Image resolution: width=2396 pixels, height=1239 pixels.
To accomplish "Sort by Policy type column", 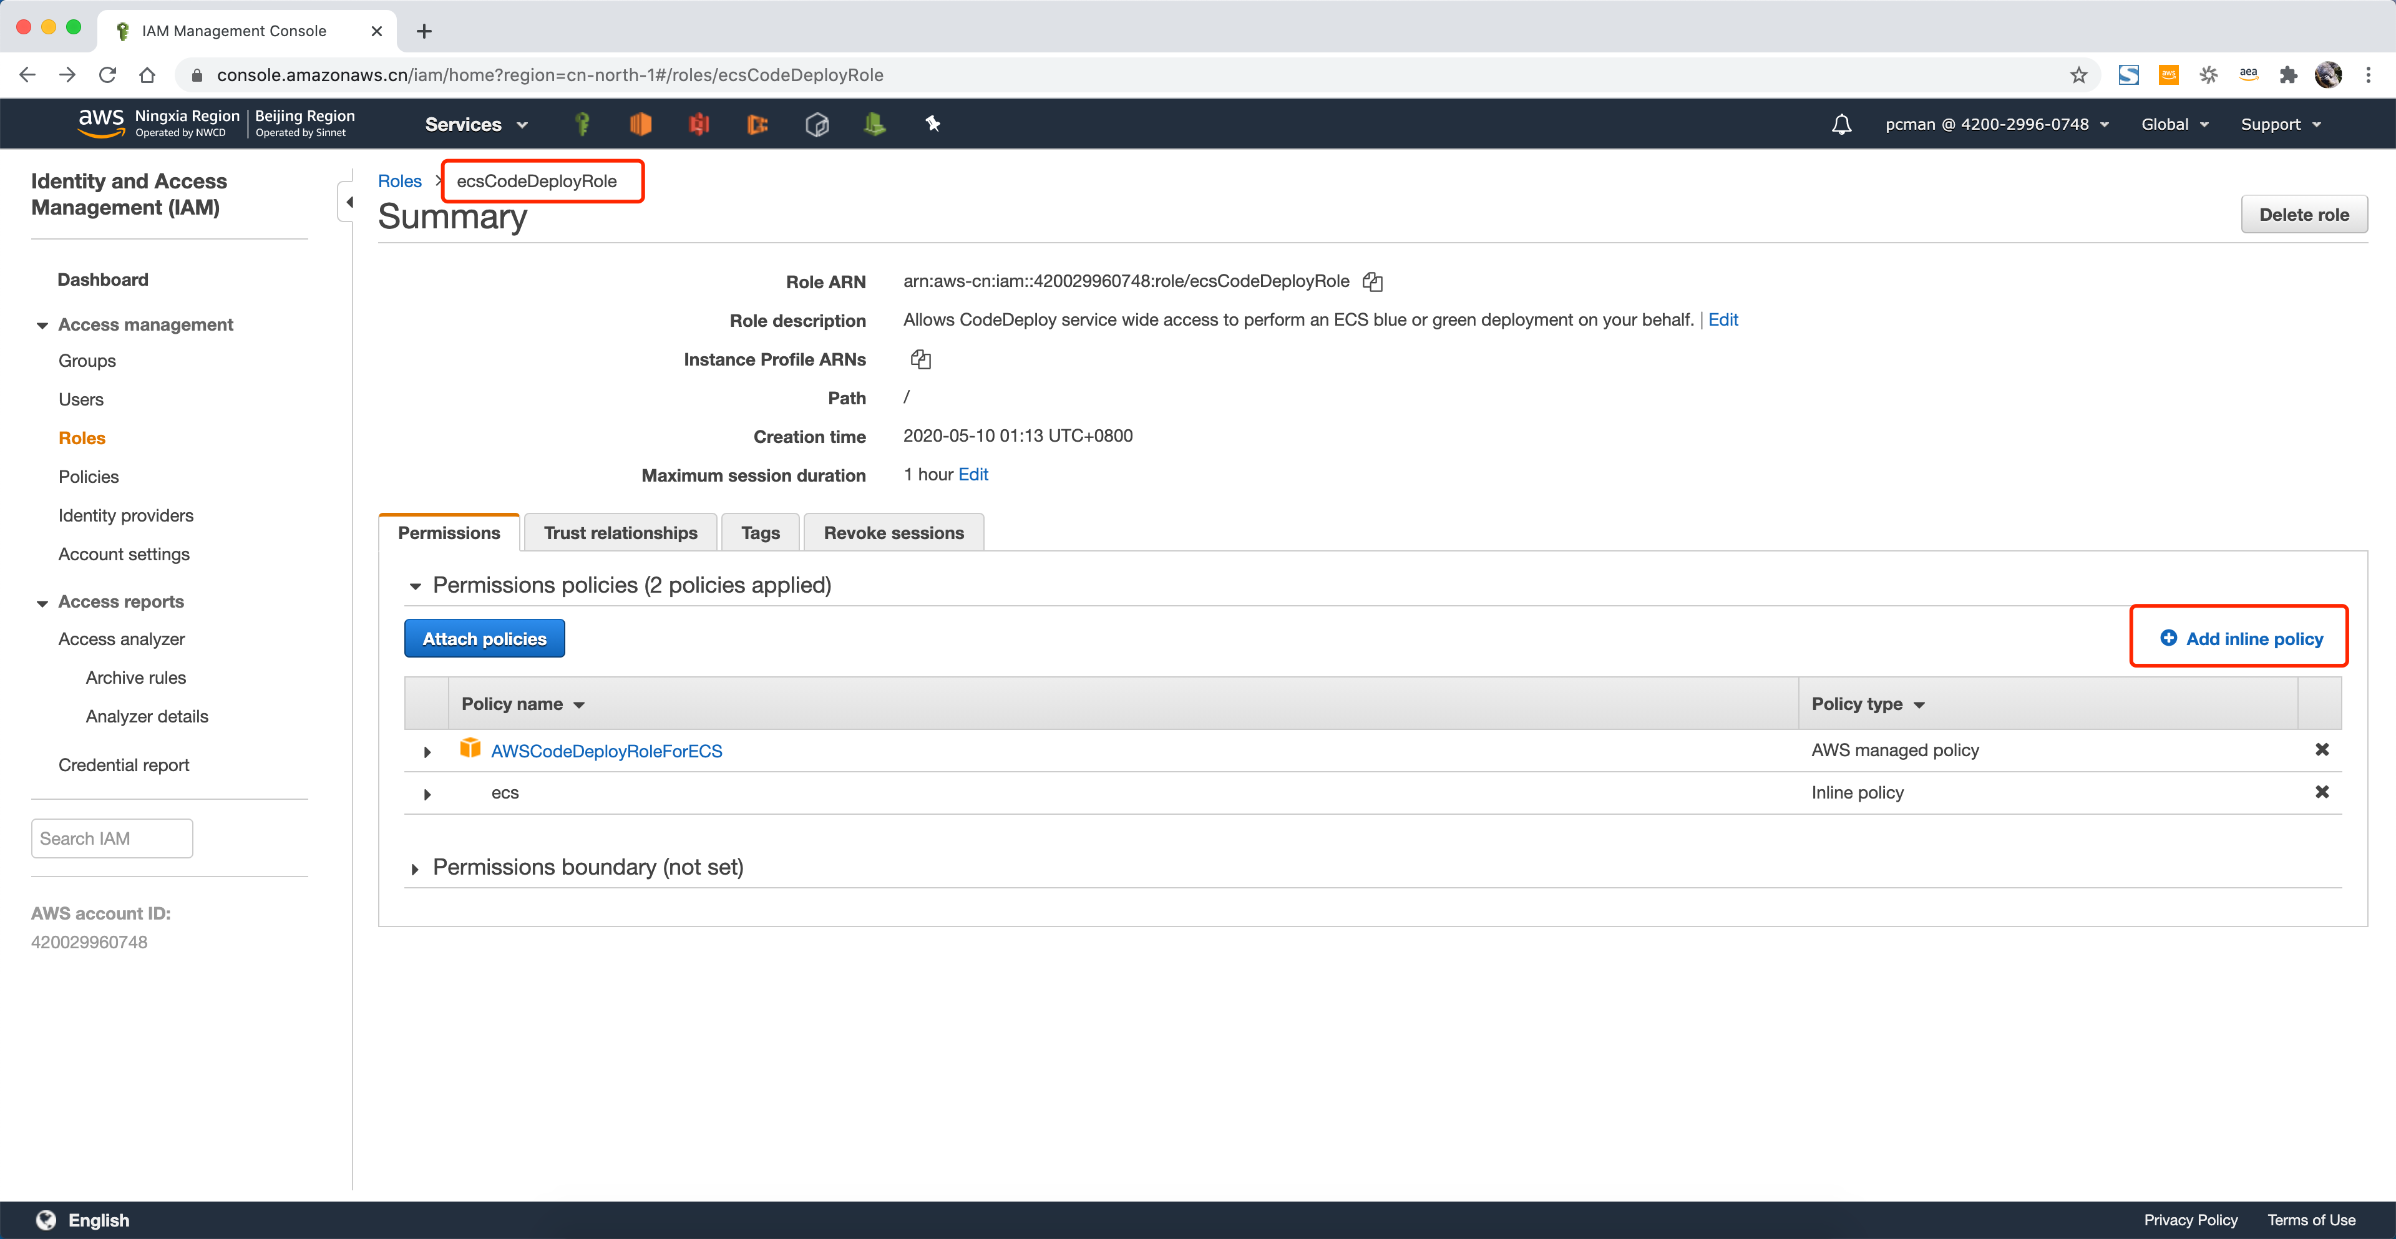I will [x=1868, y=704].
